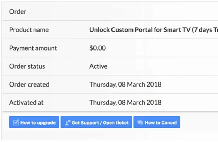Screen dimensions: 218x142
Task: Click the Activated at date value
Action: (x=125, y=103)
